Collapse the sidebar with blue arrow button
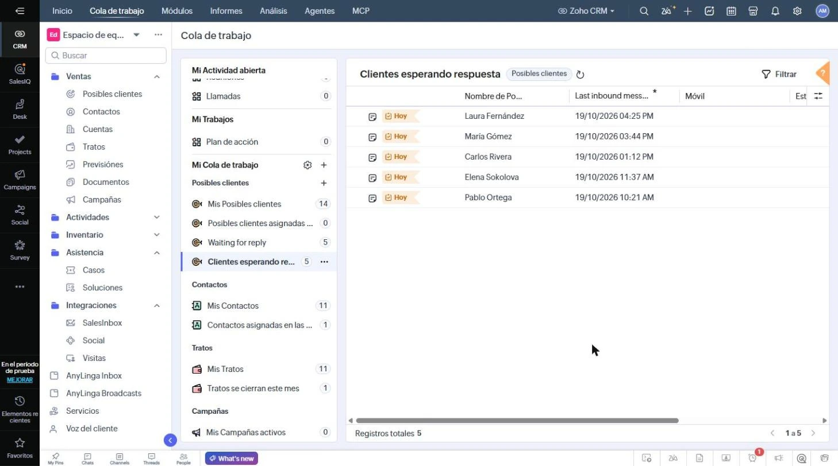 tap(170, 440)
